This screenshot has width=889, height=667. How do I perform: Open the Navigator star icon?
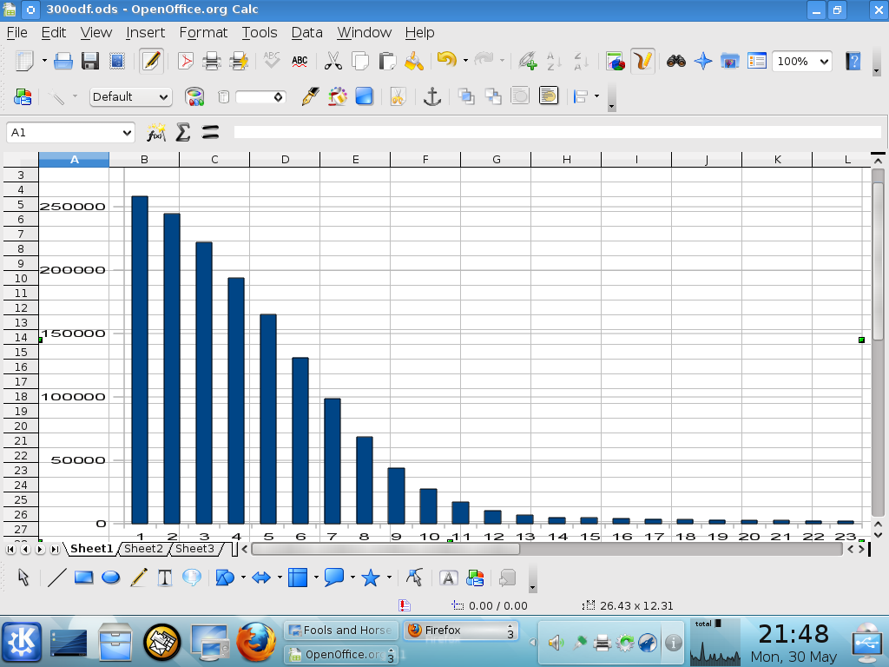point(703,61)
